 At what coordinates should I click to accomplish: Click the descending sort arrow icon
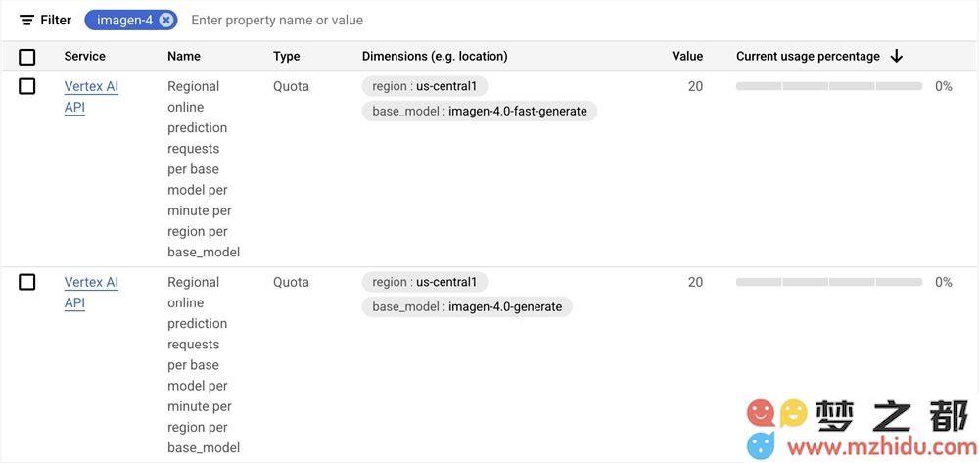897,56
